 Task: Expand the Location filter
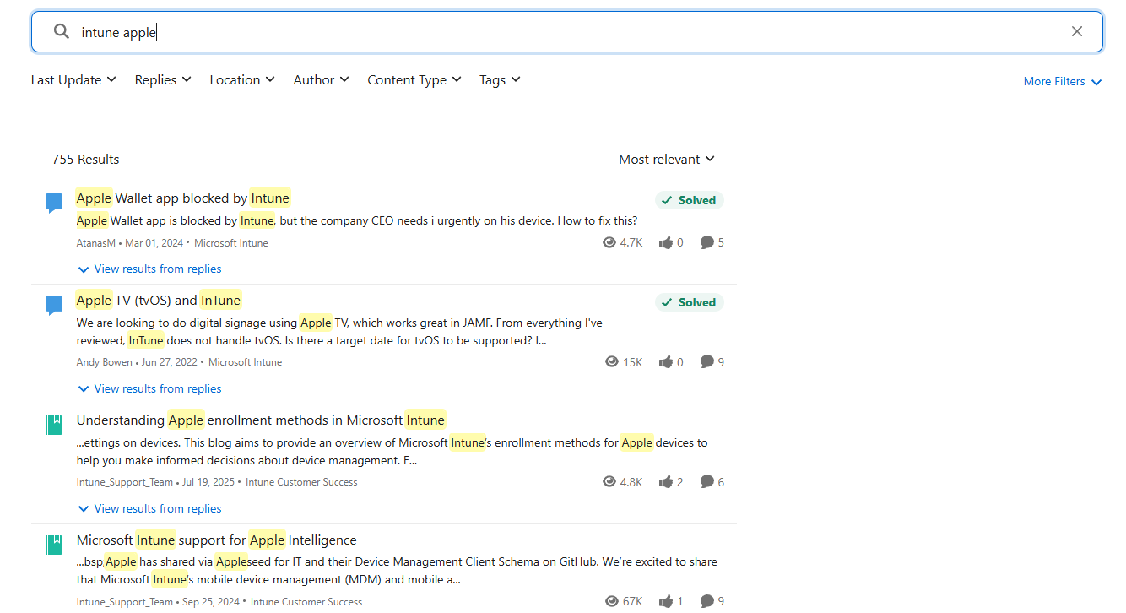tap(242, 80)
